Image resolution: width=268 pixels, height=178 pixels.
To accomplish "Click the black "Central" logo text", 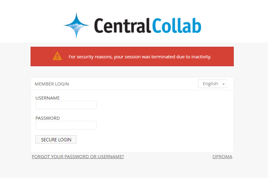I will [x=123, y=26].
